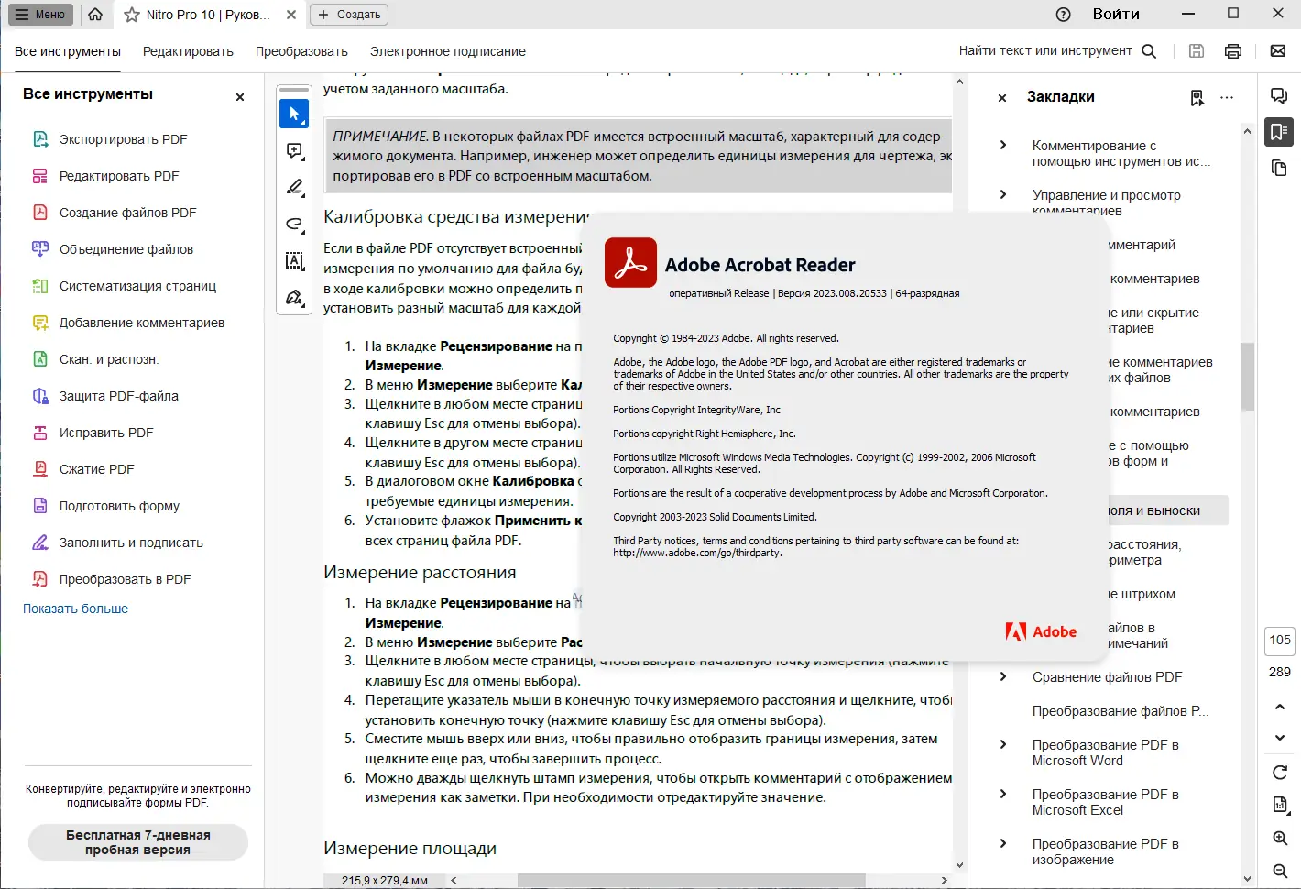
Task: Open the print dialog icon
Action: [x=1232, y=50]
